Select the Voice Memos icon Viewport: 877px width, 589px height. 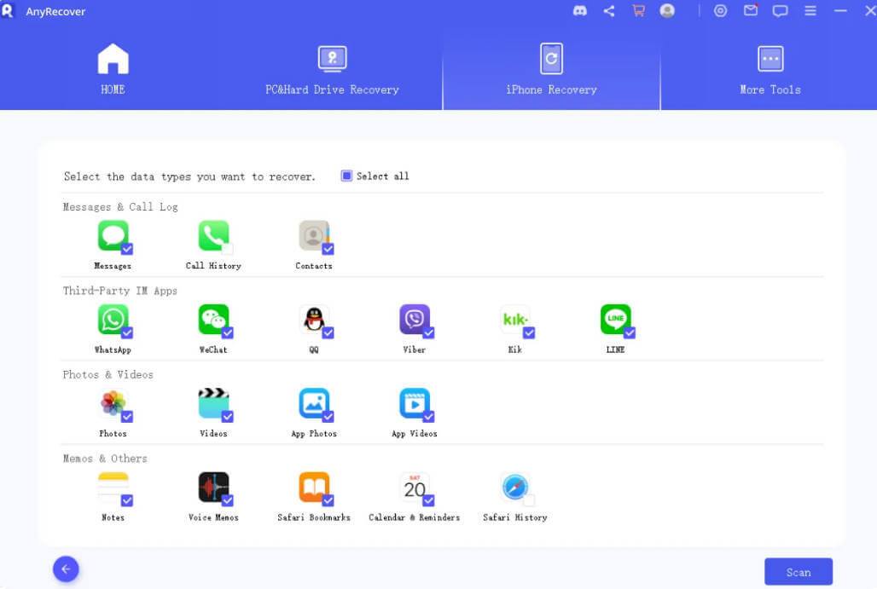pyautogui.click(x=213, y=488)
